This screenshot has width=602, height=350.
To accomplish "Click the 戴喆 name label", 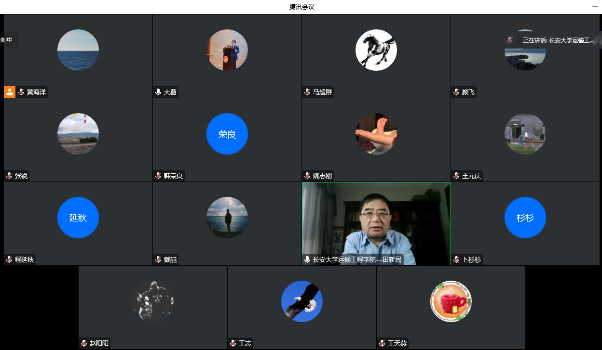I will (x=170, y=259).
